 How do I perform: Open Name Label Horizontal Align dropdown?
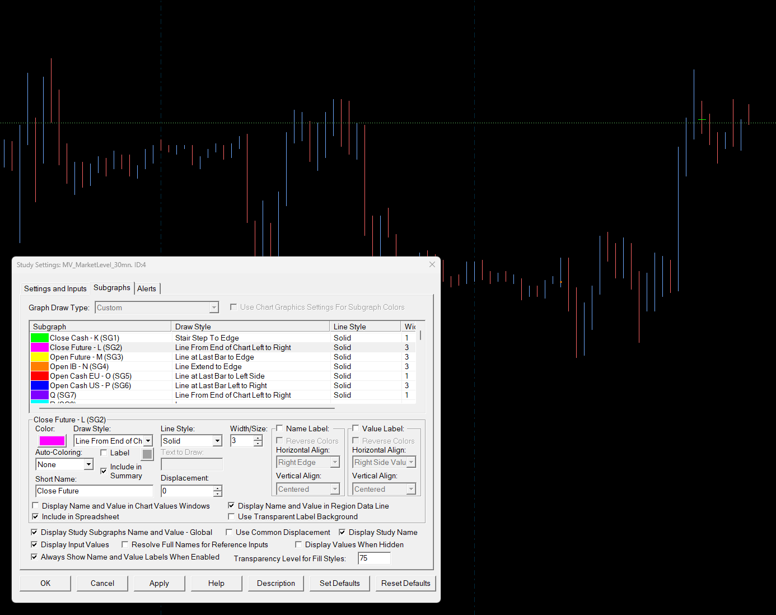tap(335, 462)
